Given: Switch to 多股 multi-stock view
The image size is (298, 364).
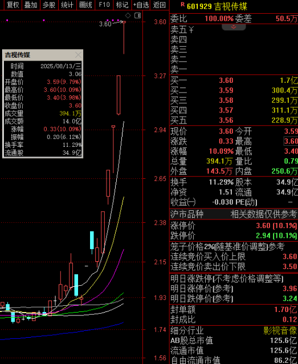Looking at the screenshot, I should coord(49,5).
